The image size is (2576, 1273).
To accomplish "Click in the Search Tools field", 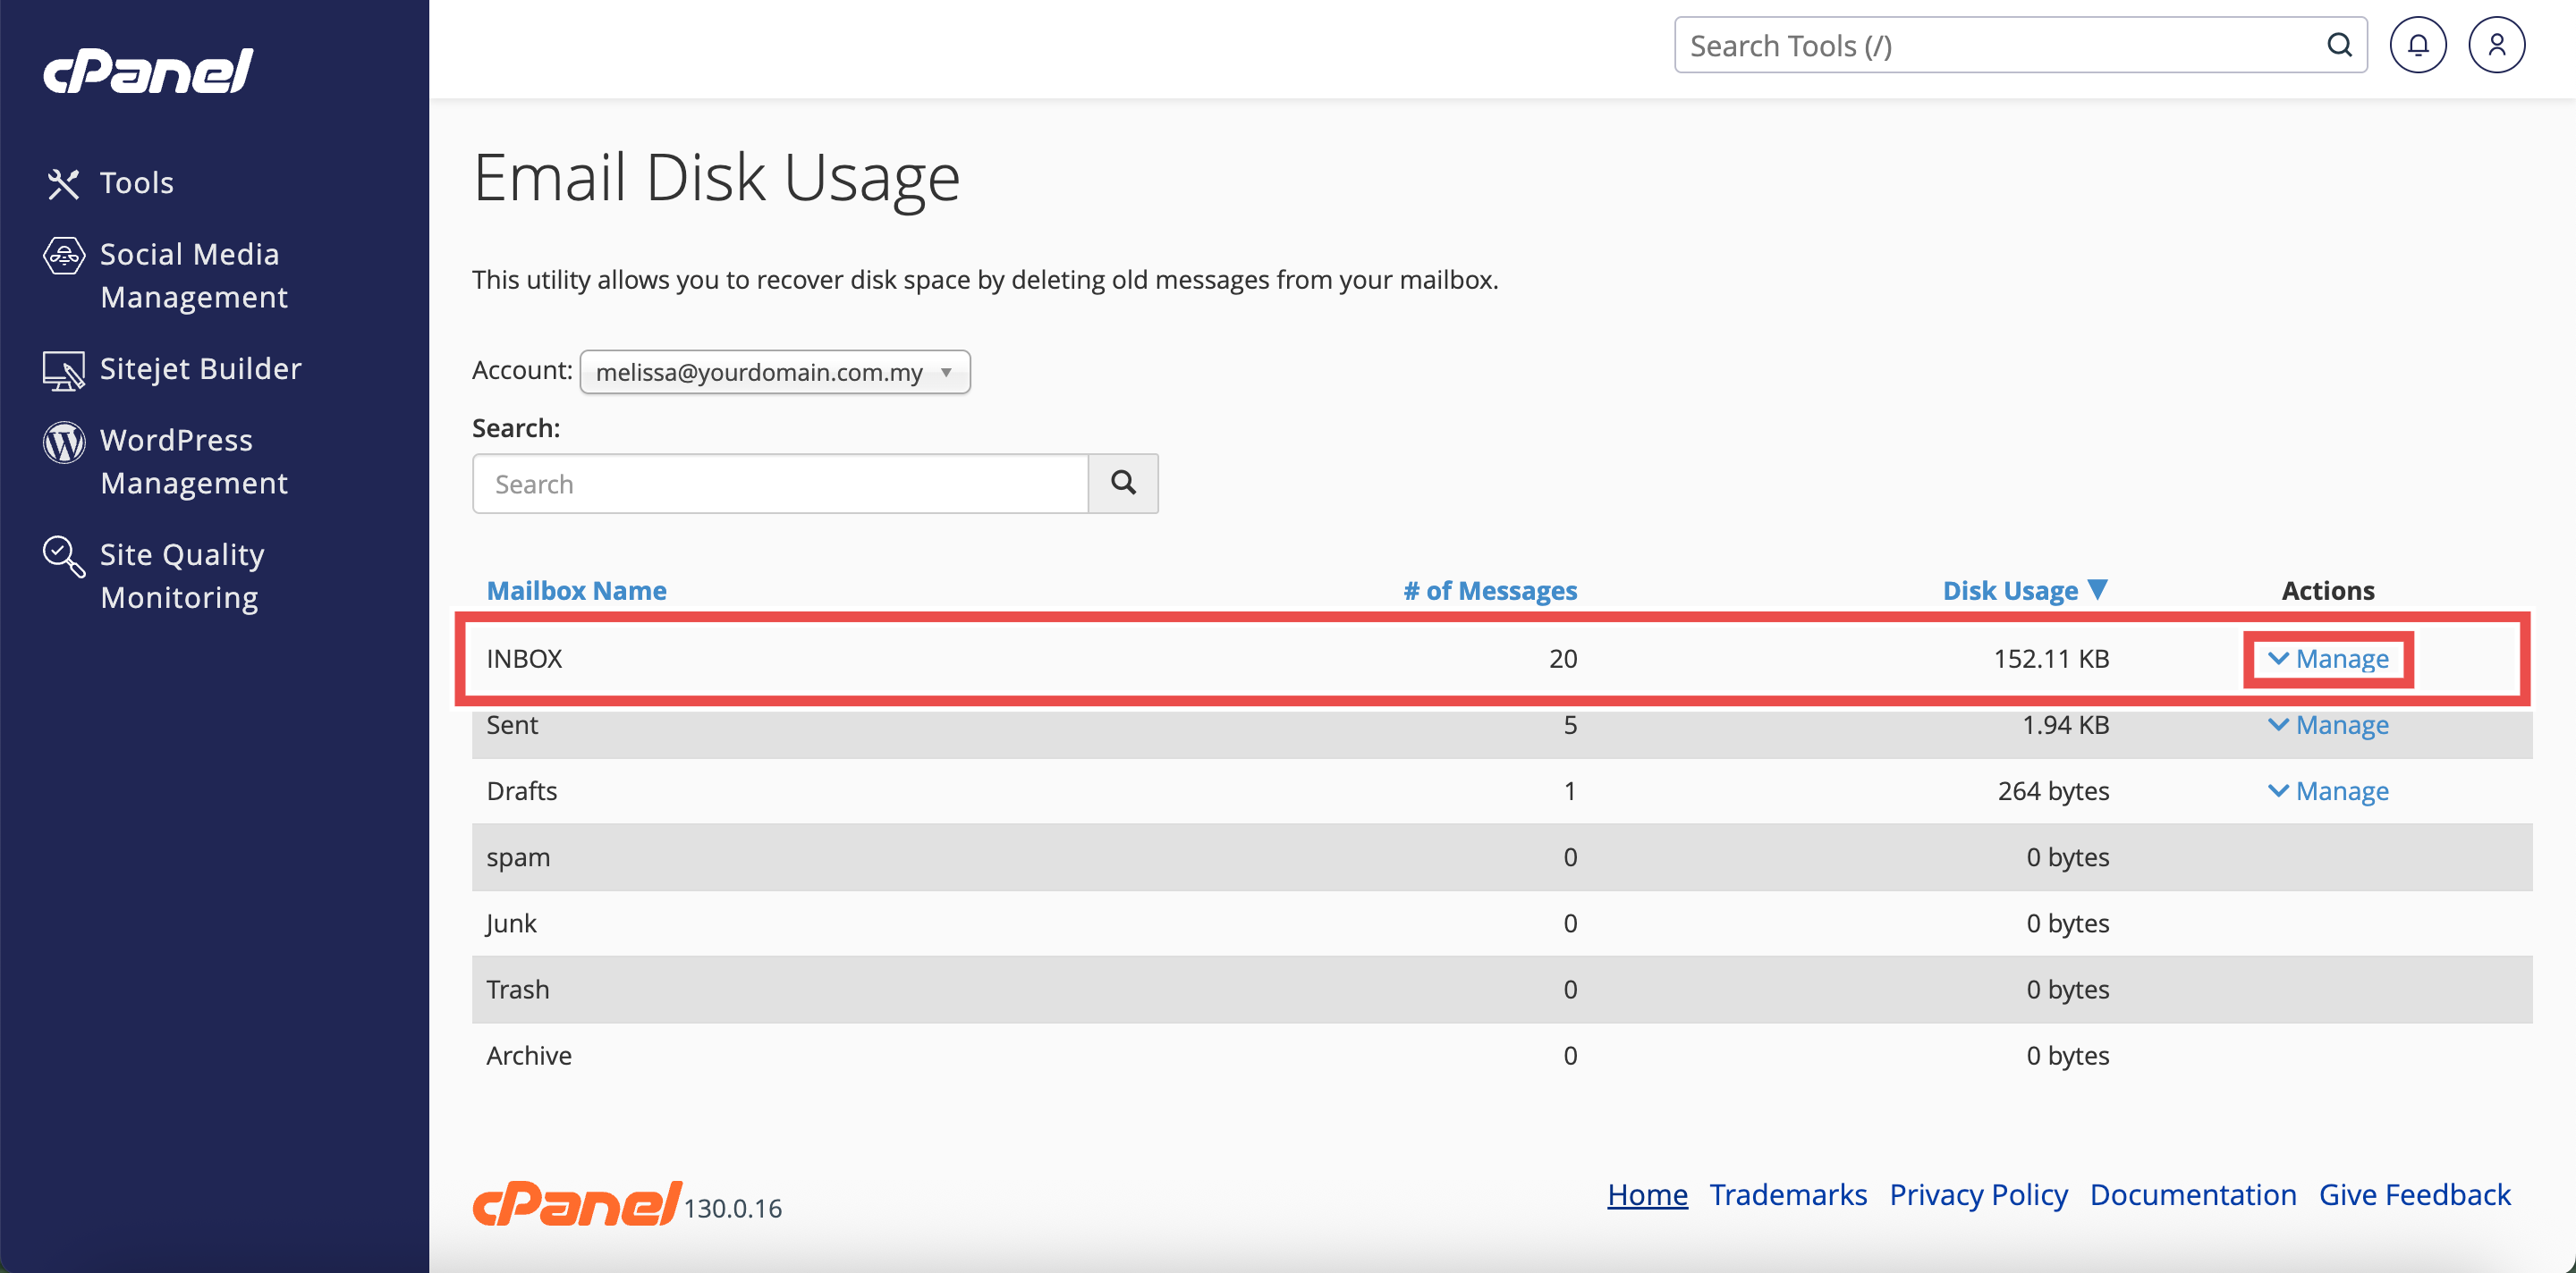I will pos(2000,45).
